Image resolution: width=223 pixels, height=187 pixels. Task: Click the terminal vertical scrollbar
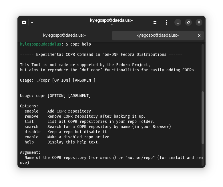[203, 118]
